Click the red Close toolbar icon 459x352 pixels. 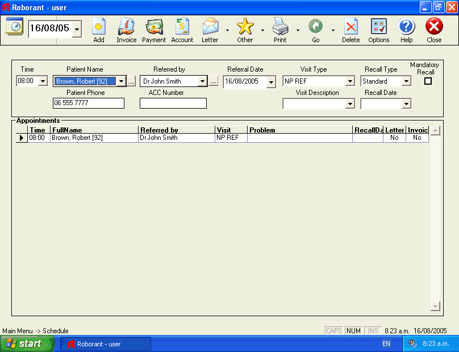pos(434,27)
